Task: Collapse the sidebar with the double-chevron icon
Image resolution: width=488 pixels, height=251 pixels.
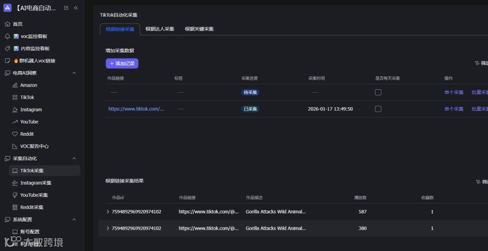Action: pos(75,8)
